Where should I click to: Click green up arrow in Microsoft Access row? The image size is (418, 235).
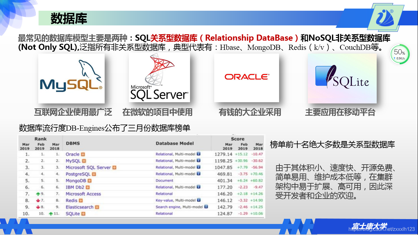click(x=38, y=194)
